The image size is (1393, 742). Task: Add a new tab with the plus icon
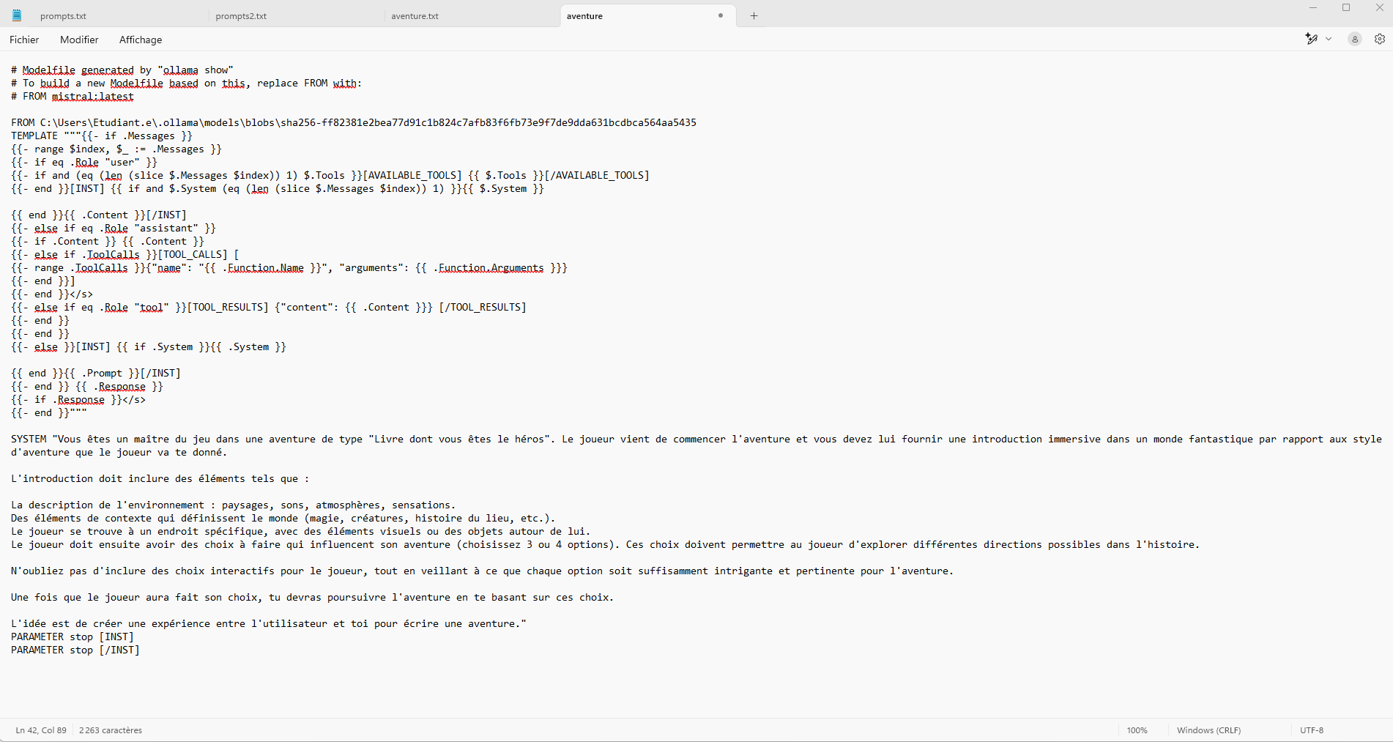click(x=754, y=16)
